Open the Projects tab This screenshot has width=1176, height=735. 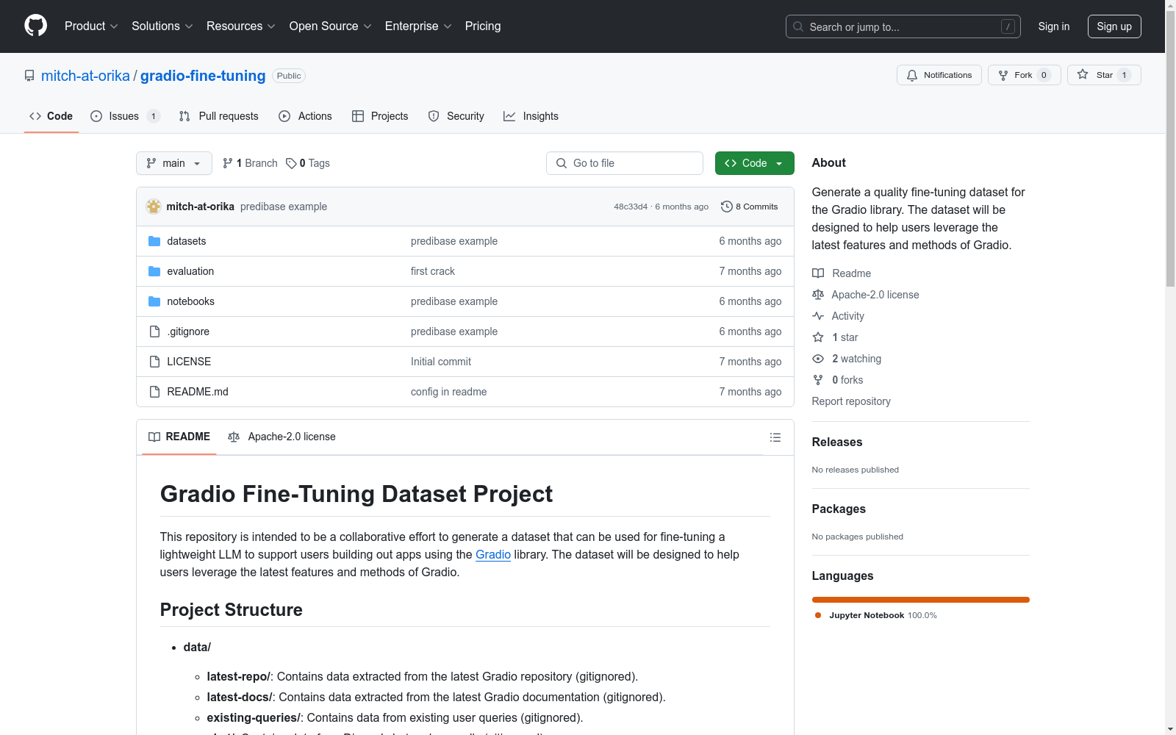(x=380, y=116)
